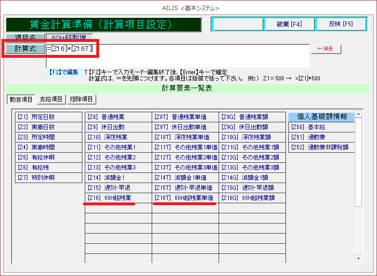
Task: Open the 控除項目 tab
Action: click(81, 99)
